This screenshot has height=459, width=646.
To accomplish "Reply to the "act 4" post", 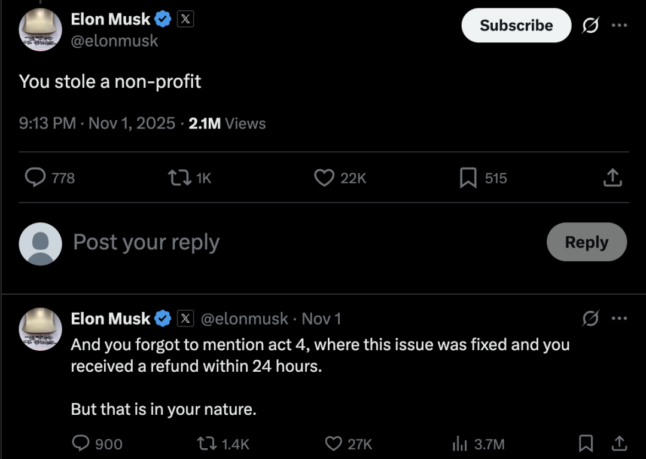I will click(x=81, y=443).
